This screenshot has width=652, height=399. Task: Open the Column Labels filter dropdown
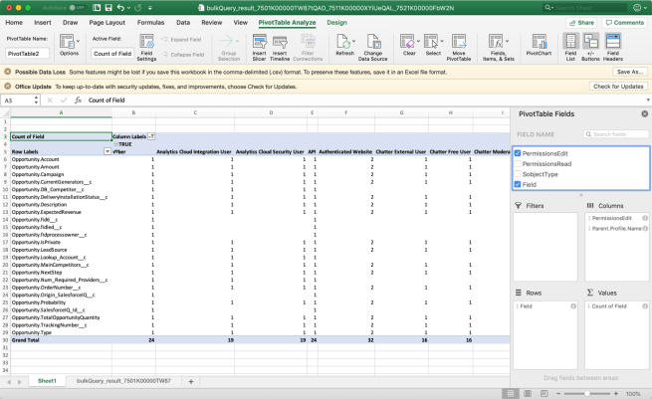point(151,136)
